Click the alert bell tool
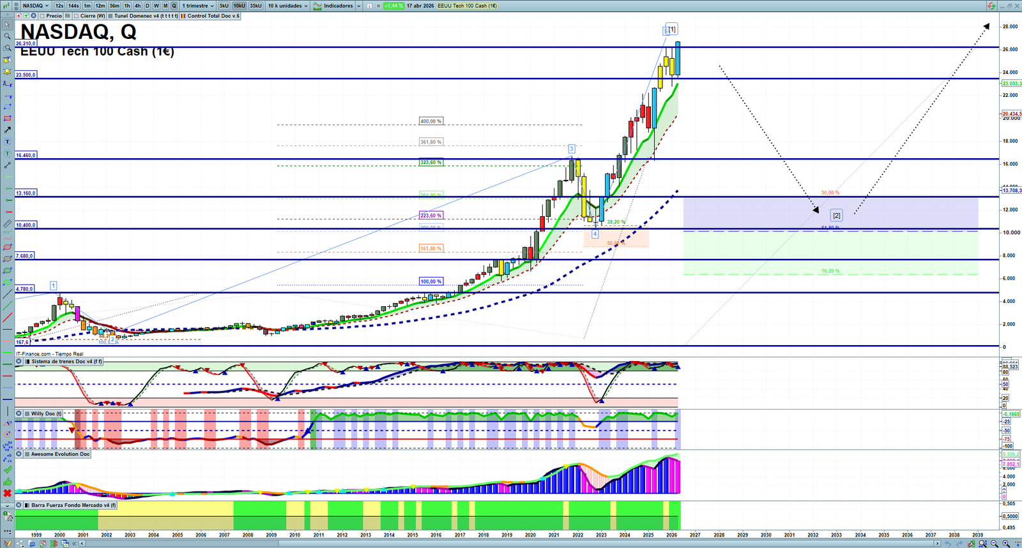This screenshot has height=548, width=1022. coord(7,71)
